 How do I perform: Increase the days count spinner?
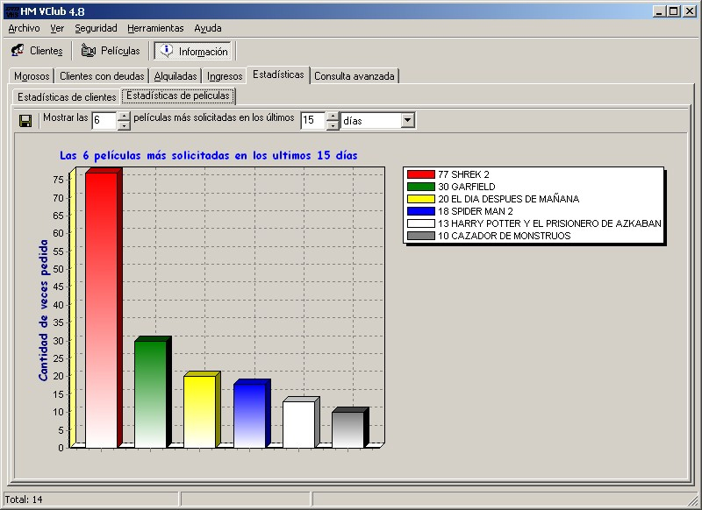tap(333, 116)
